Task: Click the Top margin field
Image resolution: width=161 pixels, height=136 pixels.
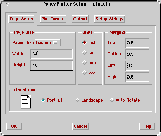Action: 137,43
